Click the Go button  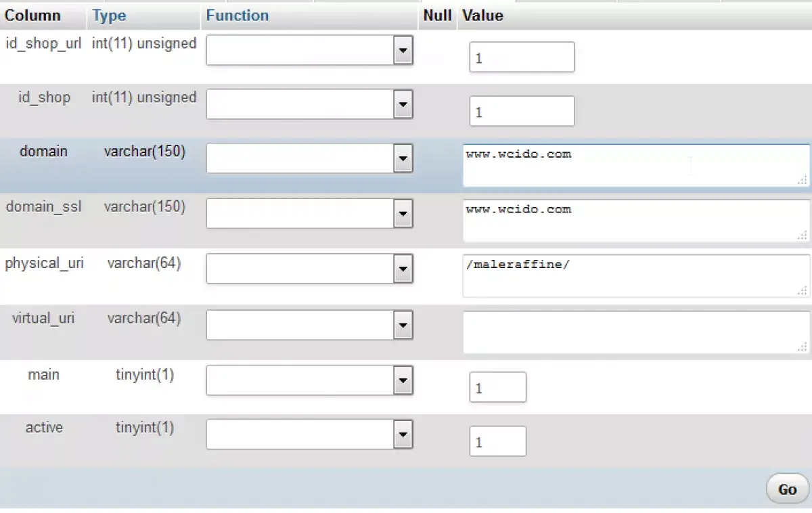(787, 489)
